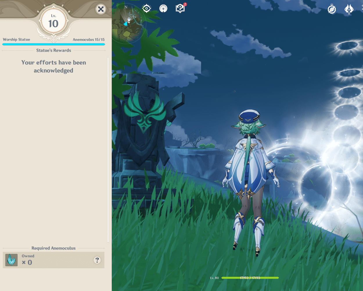
Task: Click the Anemoculus material icon
Action: click(x=11, y=260)
